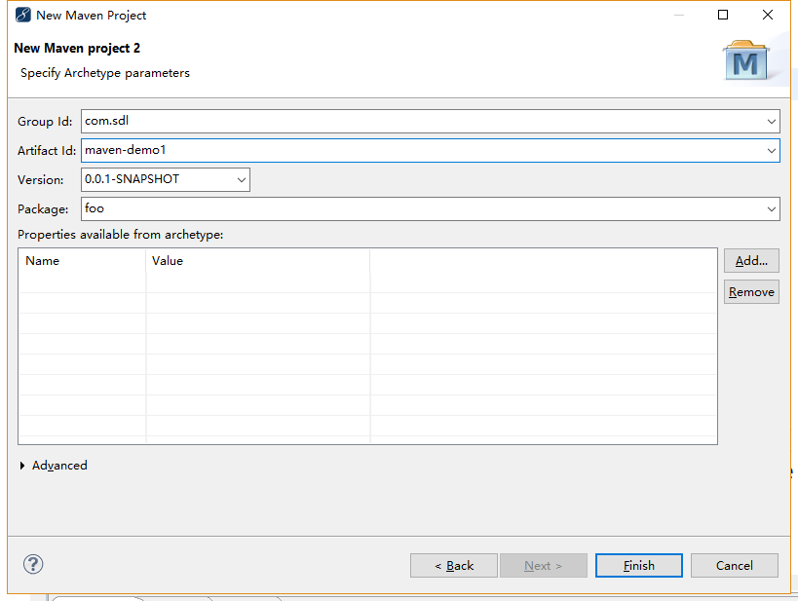
Task: Open the Package dropdown arrow
Action: (772, 208)
